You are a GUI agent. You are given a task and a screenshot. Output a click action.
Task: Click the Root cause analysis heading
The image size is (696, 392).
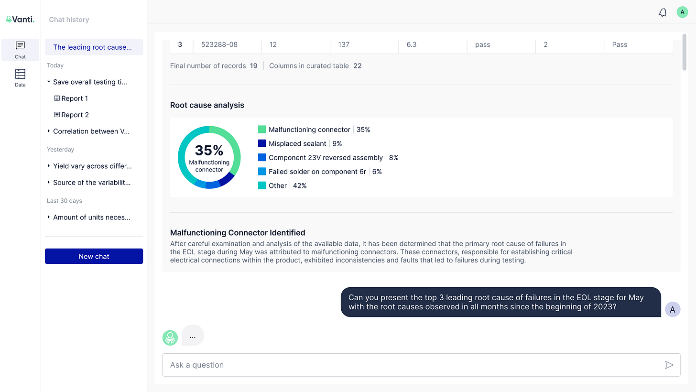pos(207,105)
